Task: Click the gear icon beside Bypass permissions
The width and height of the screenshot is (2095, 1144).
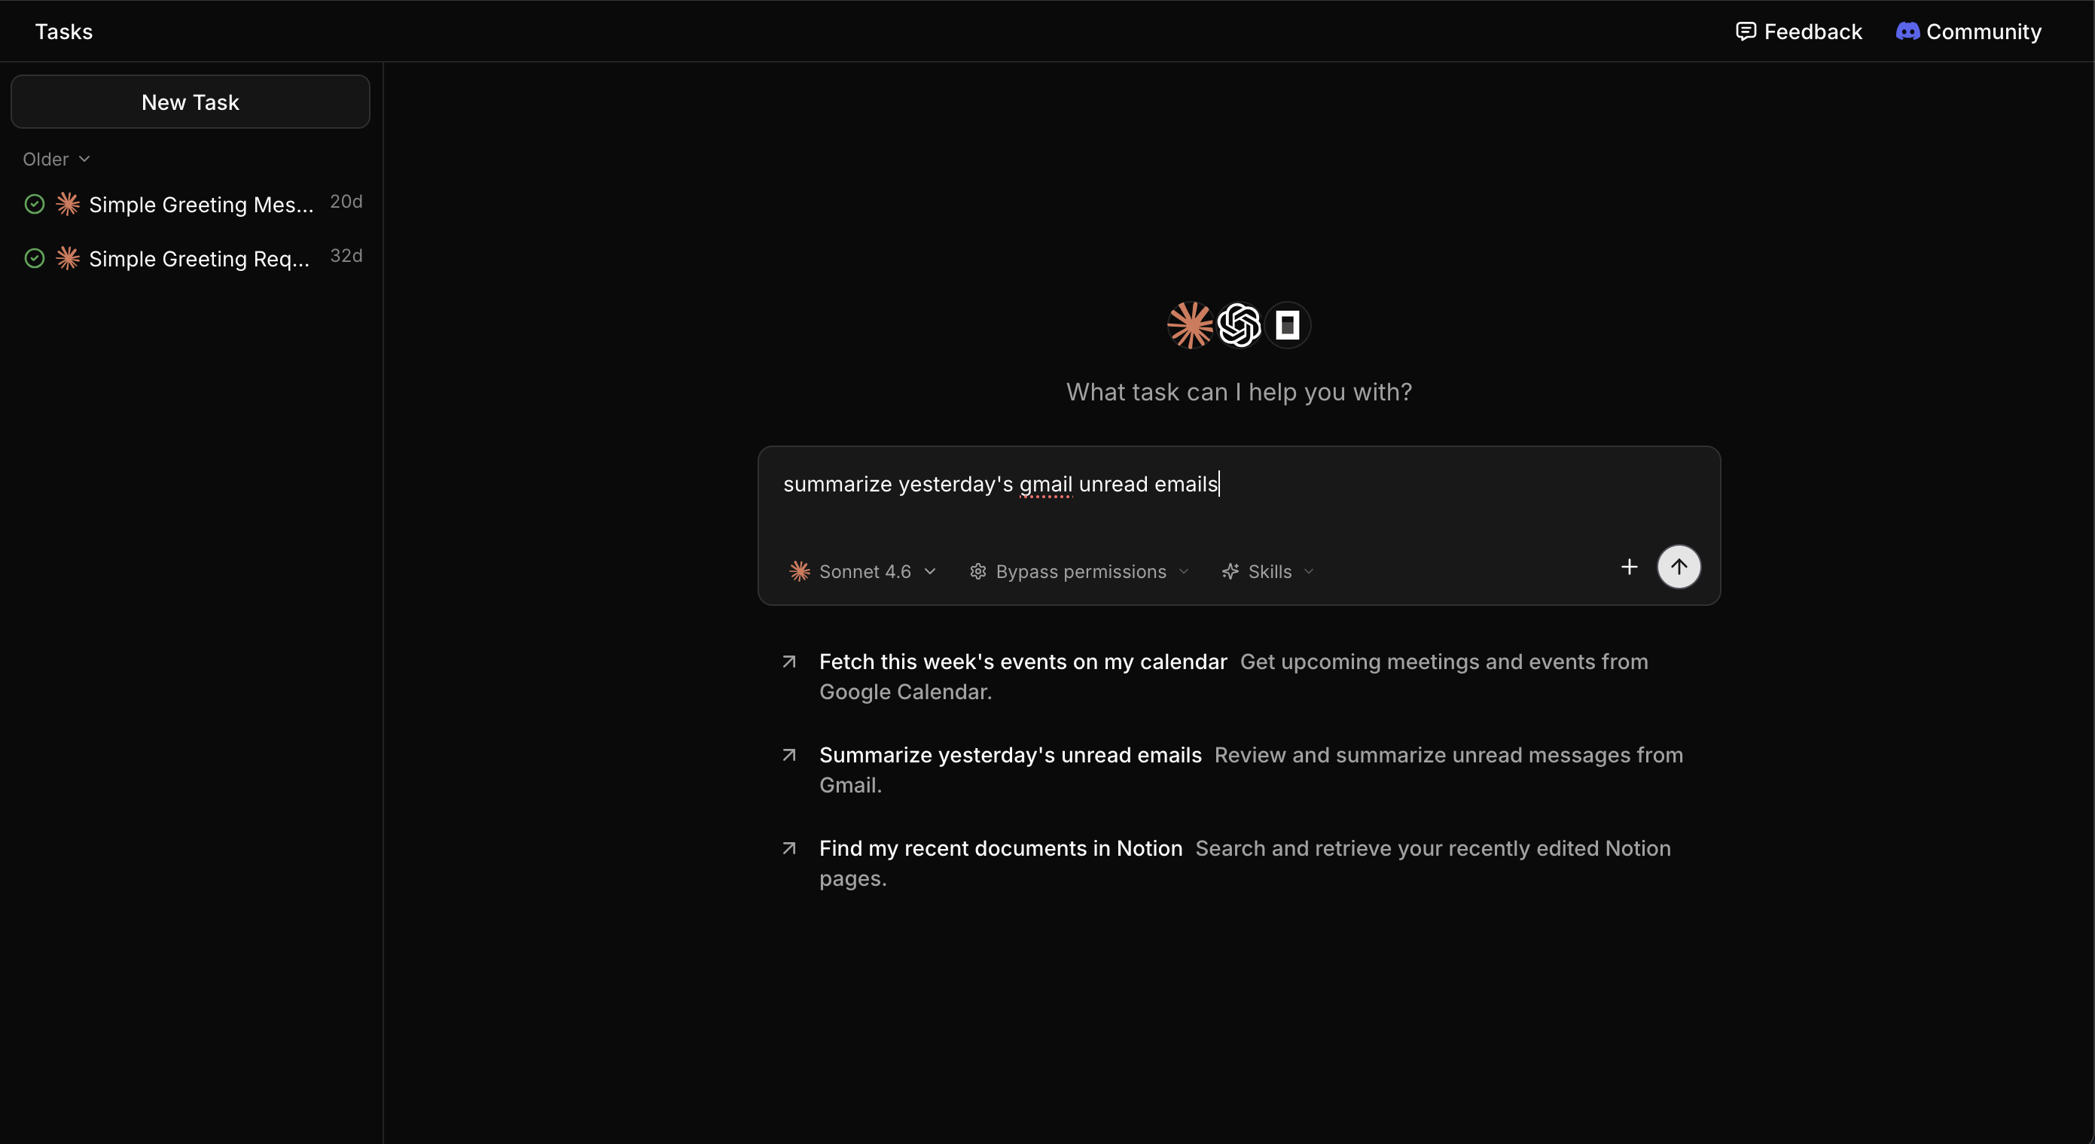Action: pos(977,571)
